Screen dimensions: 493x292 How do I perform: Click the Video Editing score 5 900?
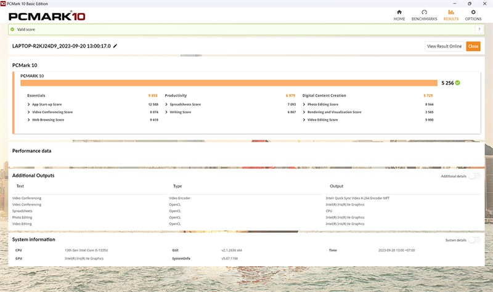(429, 120)
